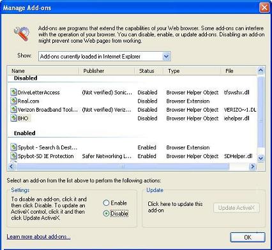Click the horizontal scrollbar right arrow
This screenshot has width=272, height=250.
pos(252,166)
